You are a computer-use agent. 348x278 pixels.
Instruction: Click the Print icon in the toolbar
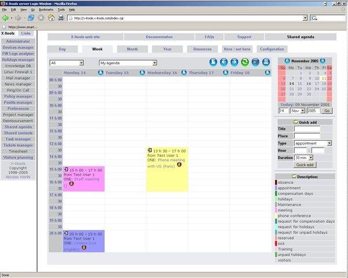(x=61, y=18)
